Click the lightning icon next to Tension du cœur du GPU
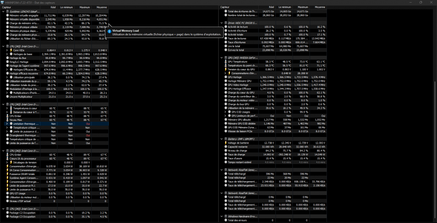437x223 pixels. click(x=226, y=69)
